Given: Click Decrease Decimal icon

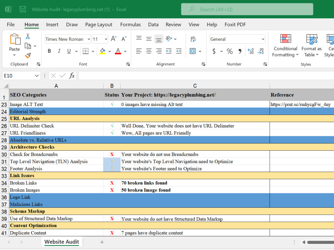Looking at the screenshot, I should click(x=261, y=51).
